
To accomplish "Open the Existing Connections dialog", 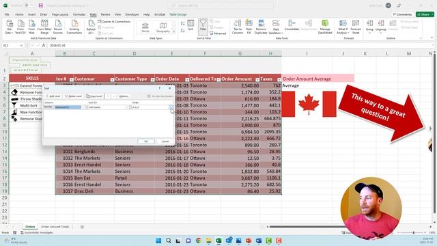I will (x=74, y=27).
